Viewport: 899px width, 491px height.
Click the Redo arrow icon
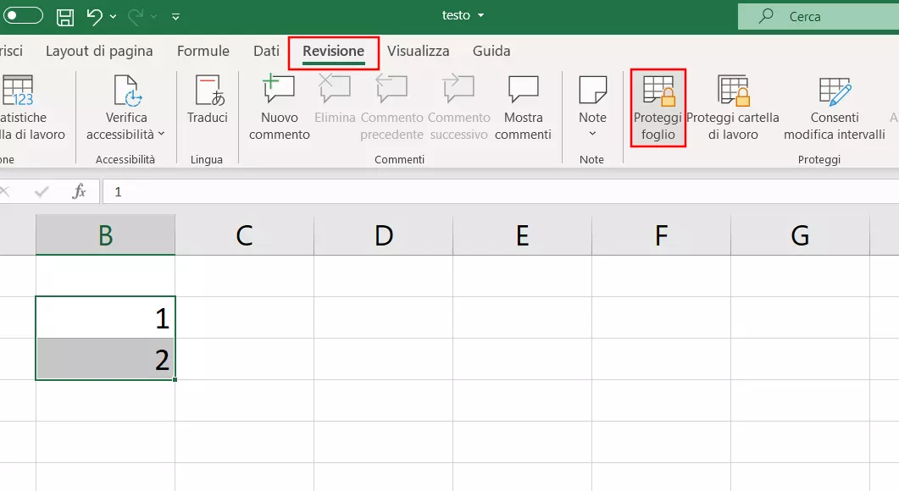(x=136, y=17)
